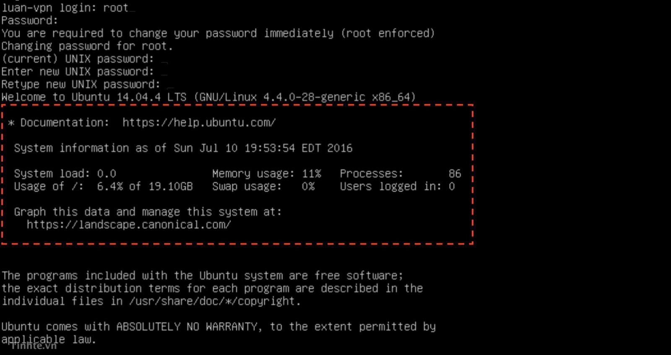Click the System information date line

(x=183, y=148)
